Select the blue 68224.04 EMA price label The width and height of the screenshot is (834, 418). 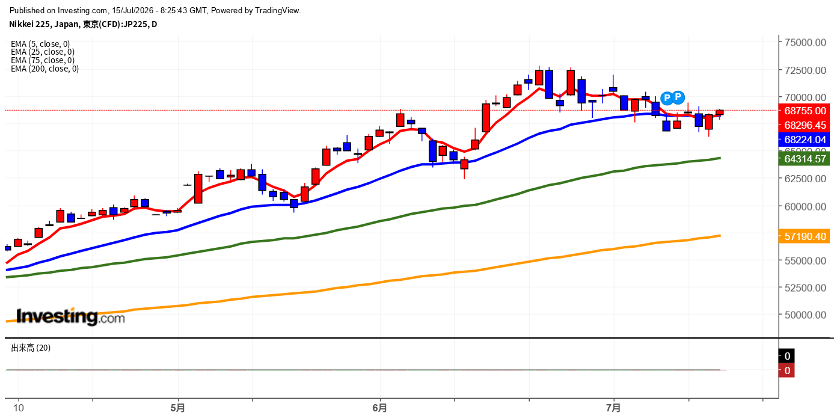click(x=804, y=140)
